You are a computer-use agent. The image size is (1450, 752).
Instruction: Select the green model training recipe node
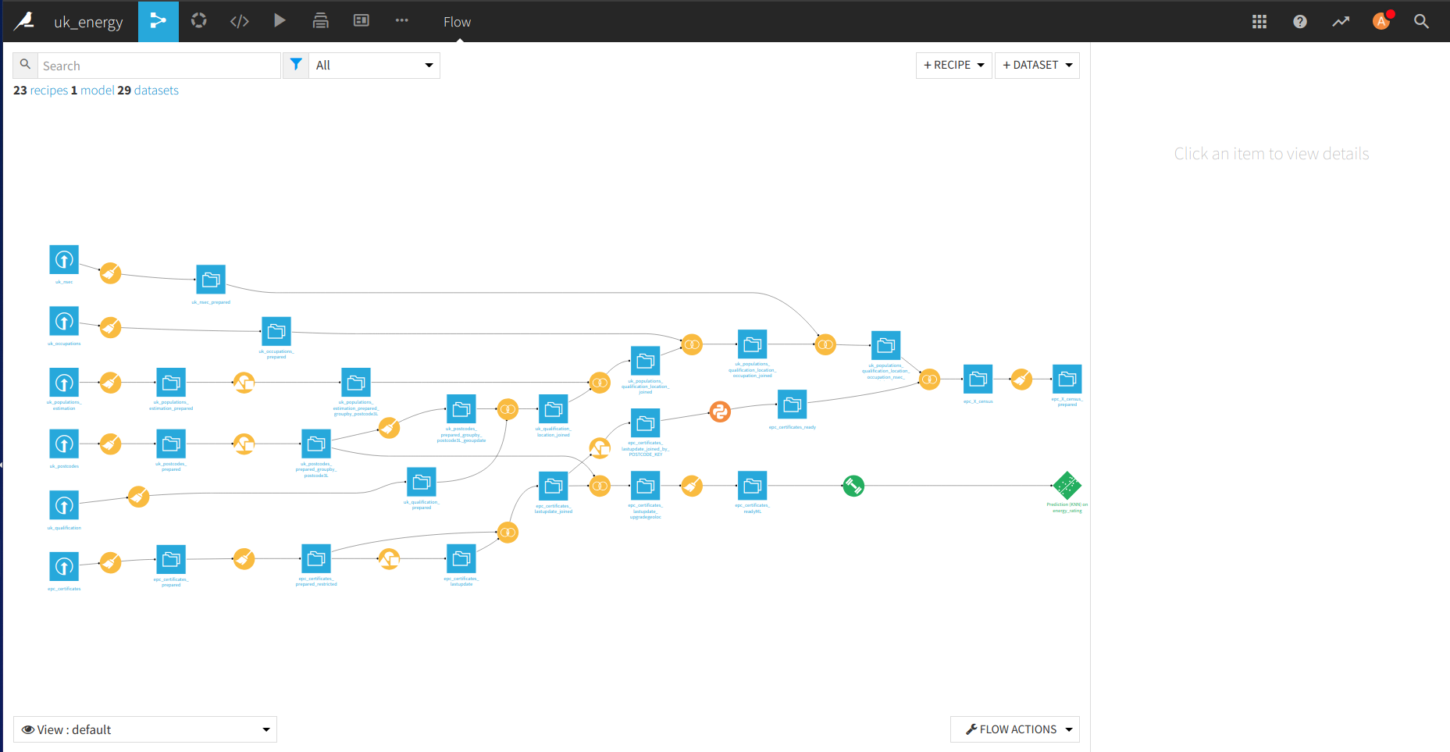point(853,486)
